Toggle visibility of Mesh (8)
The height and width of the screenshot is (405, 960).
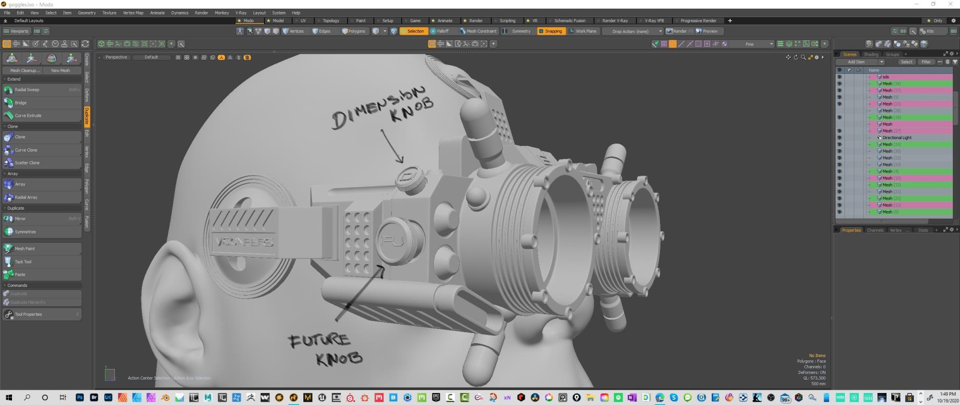840,212
